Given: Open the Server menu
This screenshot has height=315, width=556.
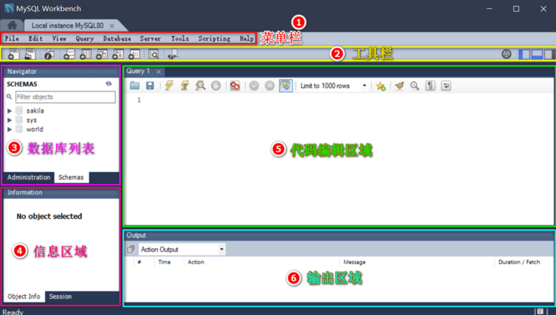Looking at the screenshot, I should tap(150, 38).
